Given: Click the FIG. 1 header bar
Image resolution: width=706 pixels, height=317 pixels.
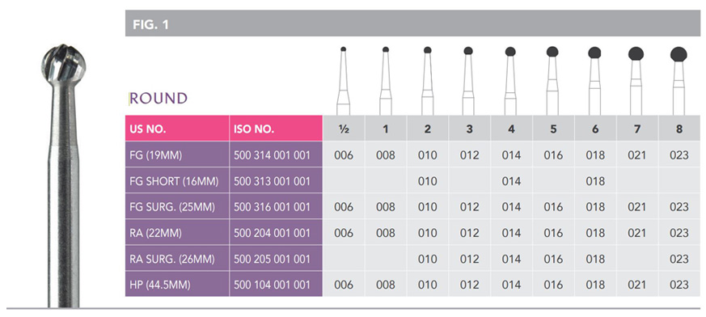Looking at the screenshot, I should coord(413,24).
